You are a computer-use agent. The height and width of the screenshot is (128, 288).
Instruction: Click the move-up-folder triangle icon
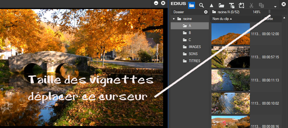(211, 6)
